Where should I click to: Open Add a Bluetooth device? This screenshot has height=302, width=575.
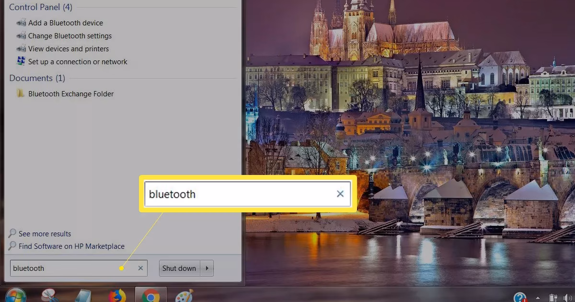click(65, 23)
